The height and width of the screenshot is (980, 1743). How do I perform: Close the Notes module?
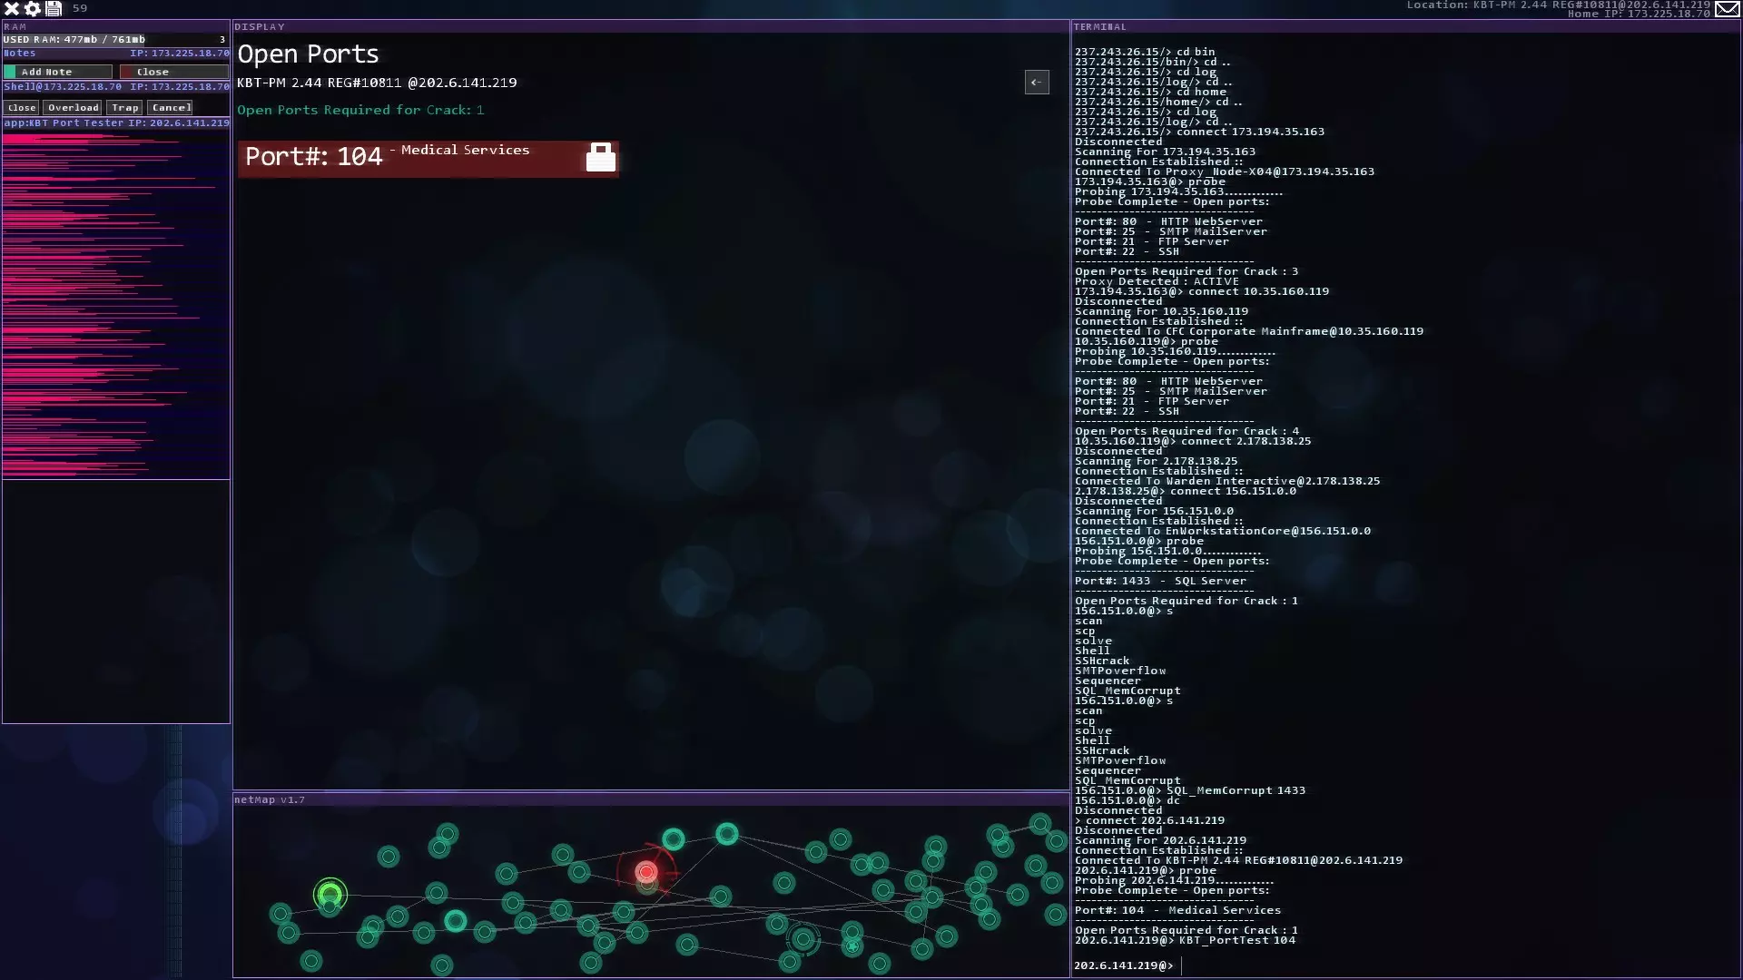coord(173,72)
